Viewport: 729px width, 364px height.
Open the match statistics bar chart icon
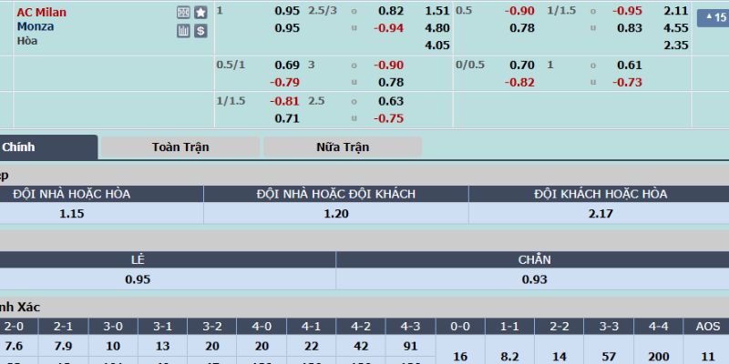[x=183, y=31]
